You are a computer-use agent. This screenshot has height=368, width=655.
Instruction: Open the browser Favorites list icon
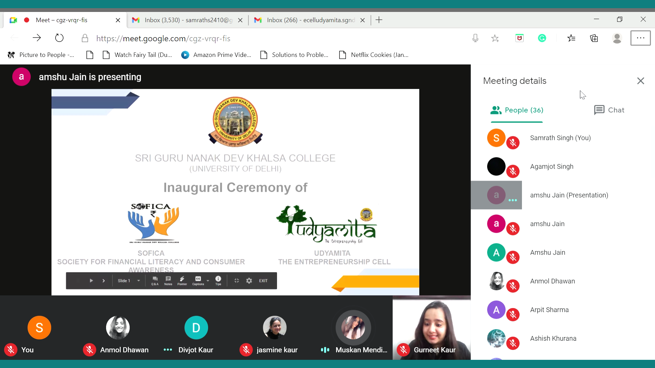click(x=571, y=39)
